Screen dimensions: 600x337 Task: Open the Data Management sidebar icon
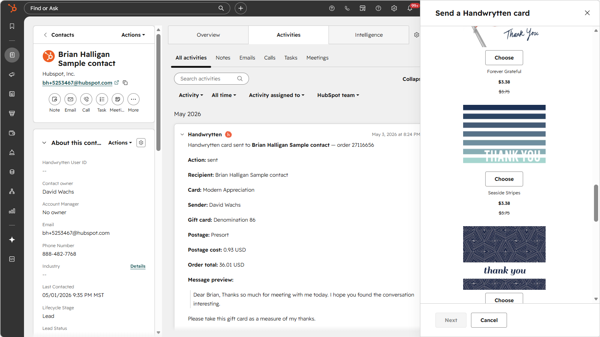pos(12,172)
